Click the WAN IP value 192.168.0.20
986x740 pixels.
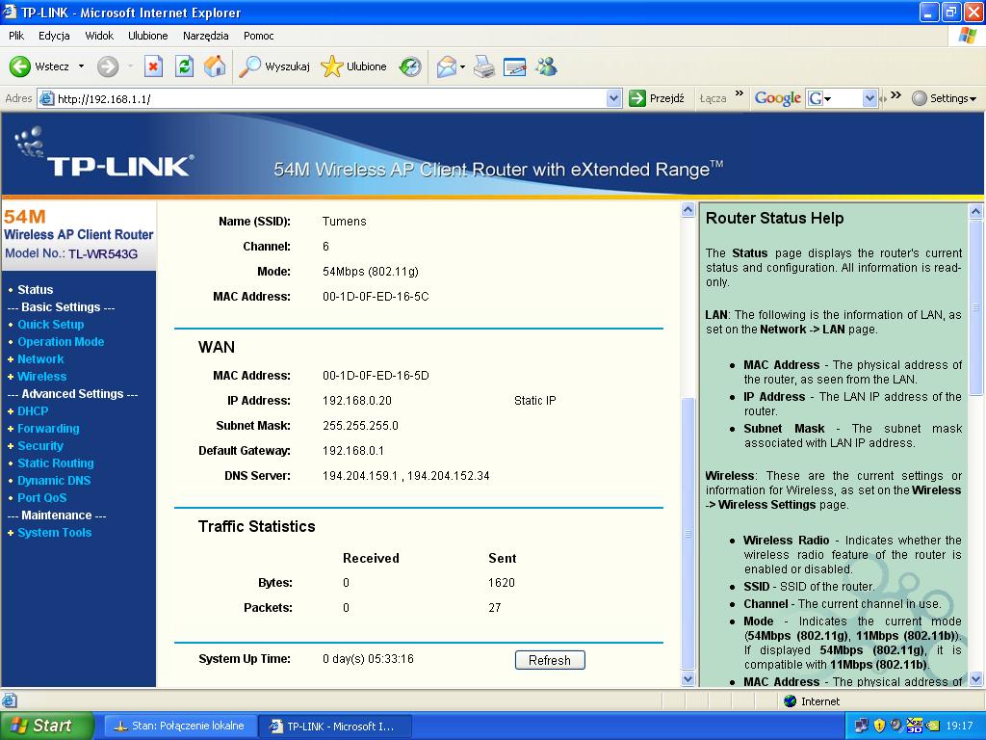[357, 400]
